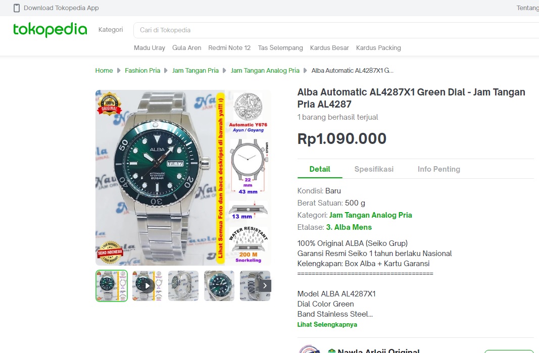Expand description with Lihat Selengkapnya
Viewport: 539px width, 353px height.
click(327, 325)
